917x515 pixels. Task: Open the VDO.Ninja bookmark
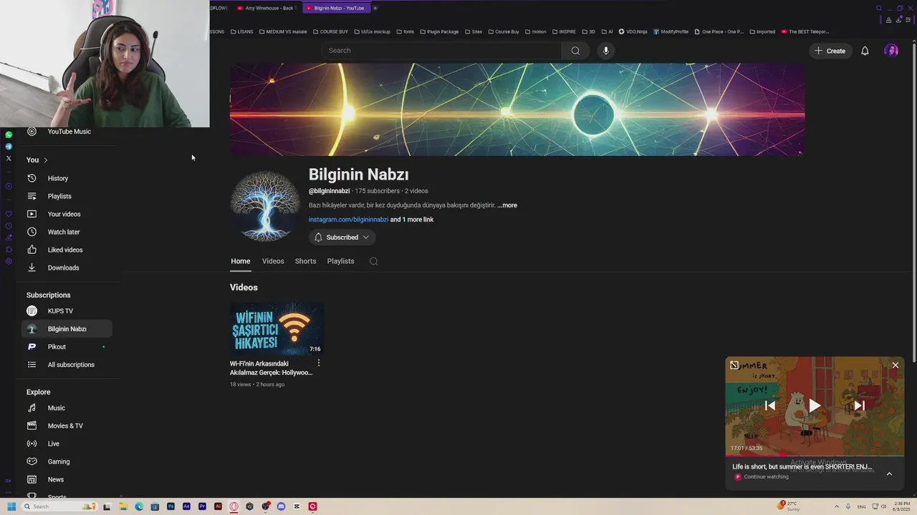(633, 31)
